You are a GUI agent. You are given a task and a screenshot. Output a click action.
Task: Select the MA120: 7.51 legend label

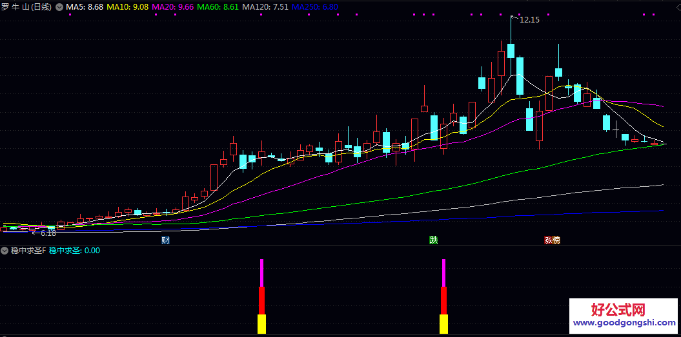(x=265, y=7)
